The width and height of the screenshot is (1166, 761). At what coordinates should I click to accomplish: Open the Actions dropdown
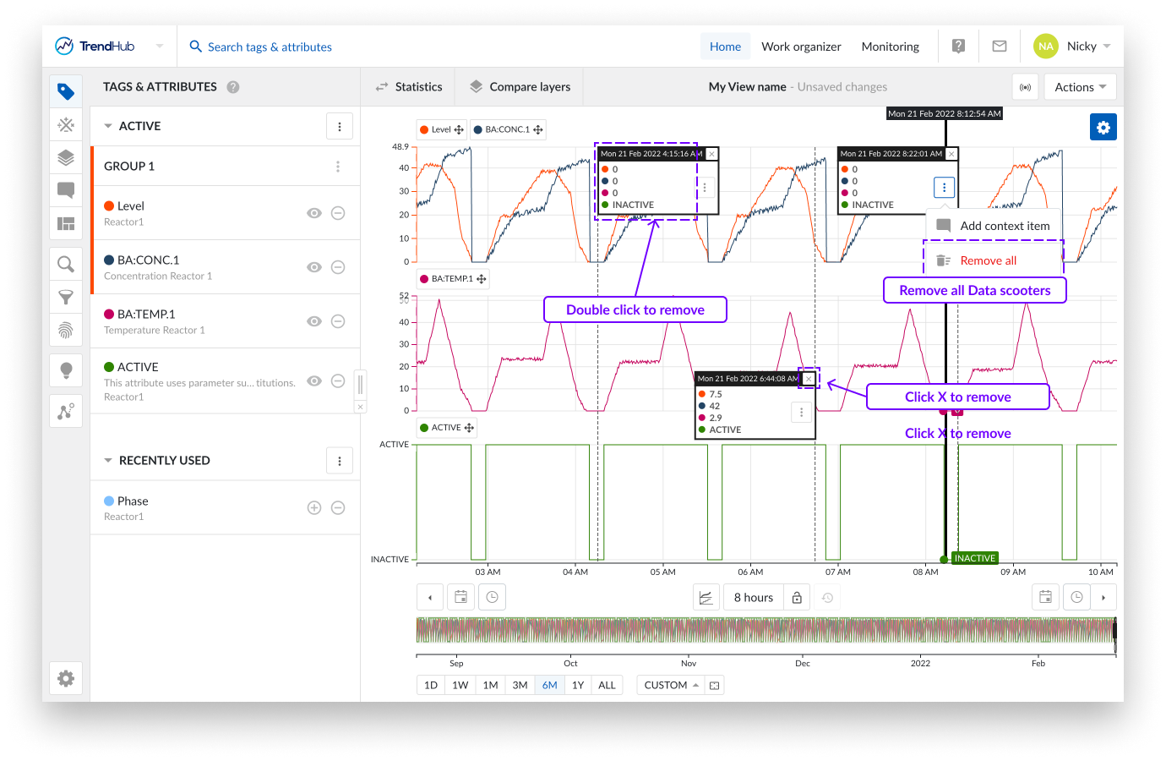click(x=1080, y=87)
